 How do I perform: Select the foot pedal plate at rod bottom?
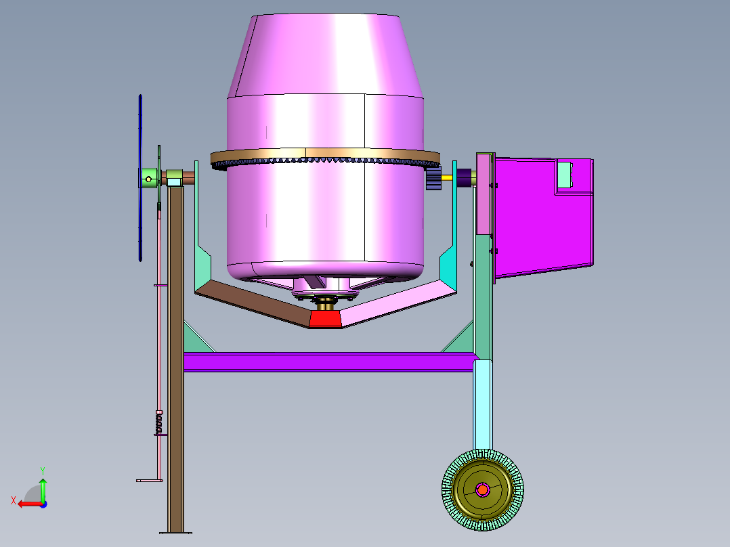[x=150, y=481]
